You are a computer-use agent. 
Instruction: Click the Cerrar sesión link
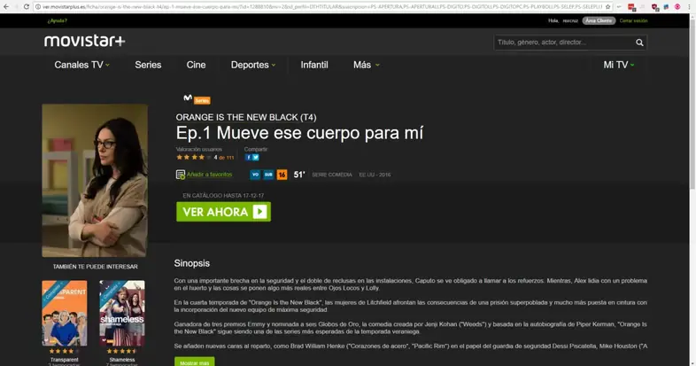(633, 21)
